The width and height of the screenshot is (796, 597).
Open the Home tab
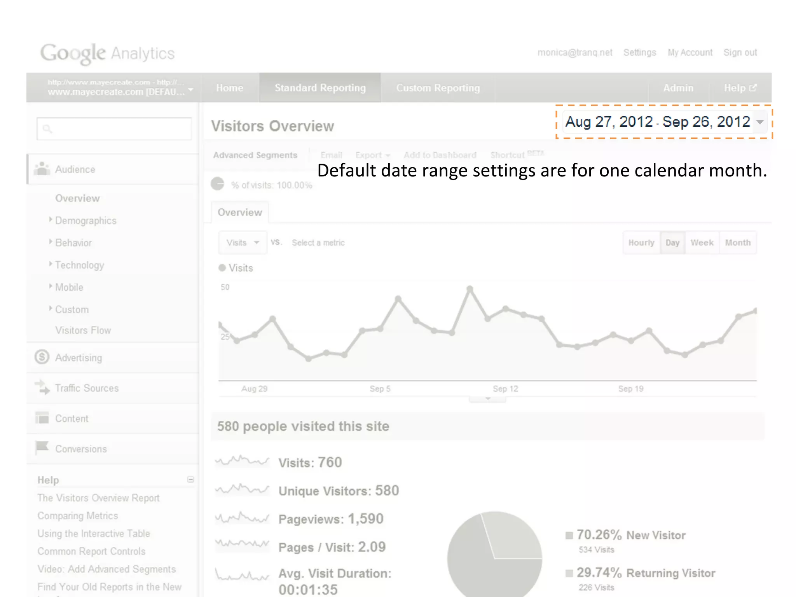pyautogui.click(x=230, y=88)
